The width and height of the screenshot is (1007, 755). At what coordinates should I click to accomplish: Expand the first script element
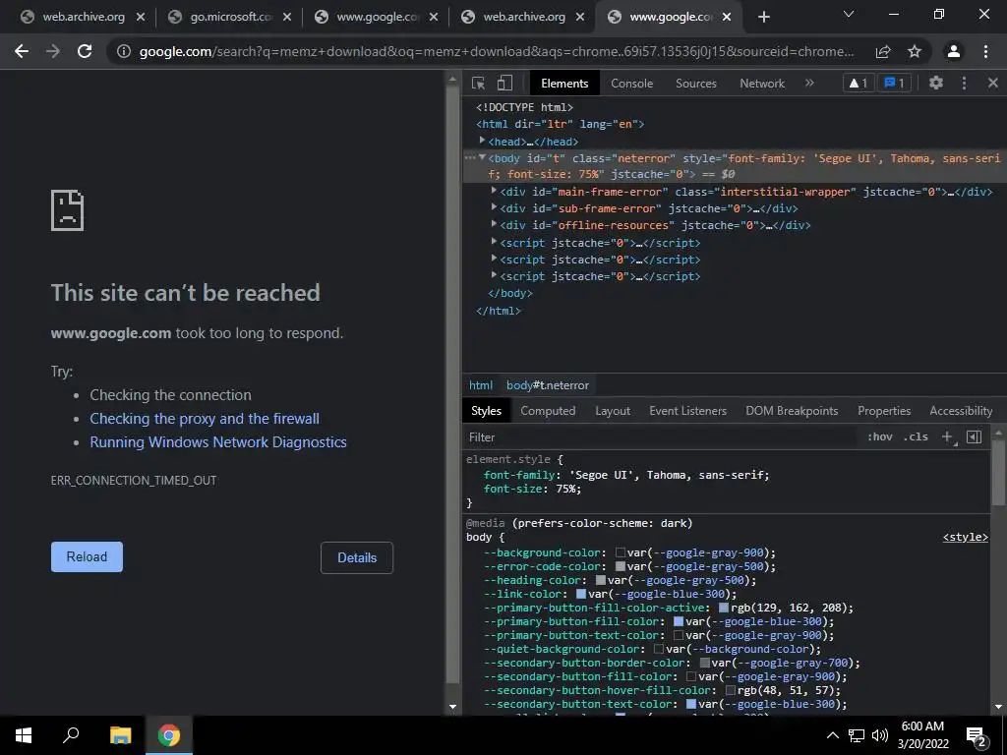[x=494, y=242]
